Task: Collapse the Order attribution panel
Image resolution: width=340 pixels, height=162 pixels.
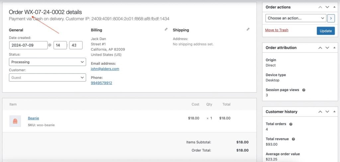Action: (x=334, y=48)
